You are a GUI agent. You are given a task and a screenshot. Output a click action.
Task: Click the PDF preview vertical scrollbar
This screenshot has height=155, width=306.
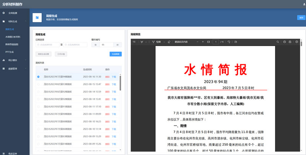click(301, 43)
